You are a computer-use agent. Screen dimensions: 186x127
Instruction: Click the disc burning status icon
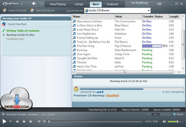point(76,89)
